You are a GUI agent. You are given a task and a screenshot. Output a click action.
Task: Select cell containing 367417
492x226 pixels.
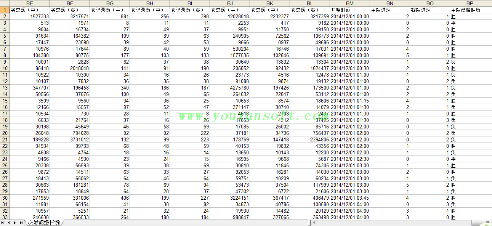tap(270, 198)
